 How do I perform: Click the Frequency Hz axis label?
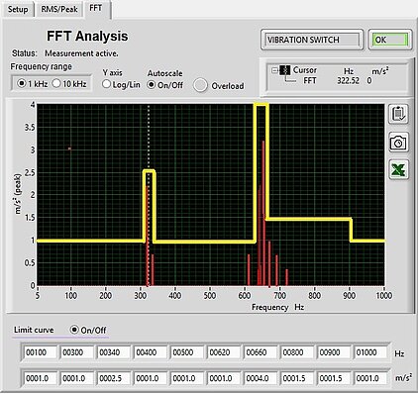[277, 307]
